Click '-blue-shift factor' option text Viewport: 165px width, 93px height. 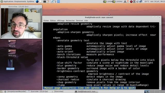pyautogui.click(x=69, y=63)
